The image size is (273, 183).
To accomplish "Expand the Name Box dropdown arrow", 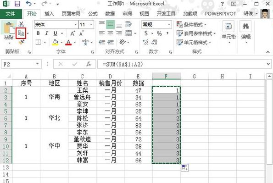I will [x=38, y=64].
